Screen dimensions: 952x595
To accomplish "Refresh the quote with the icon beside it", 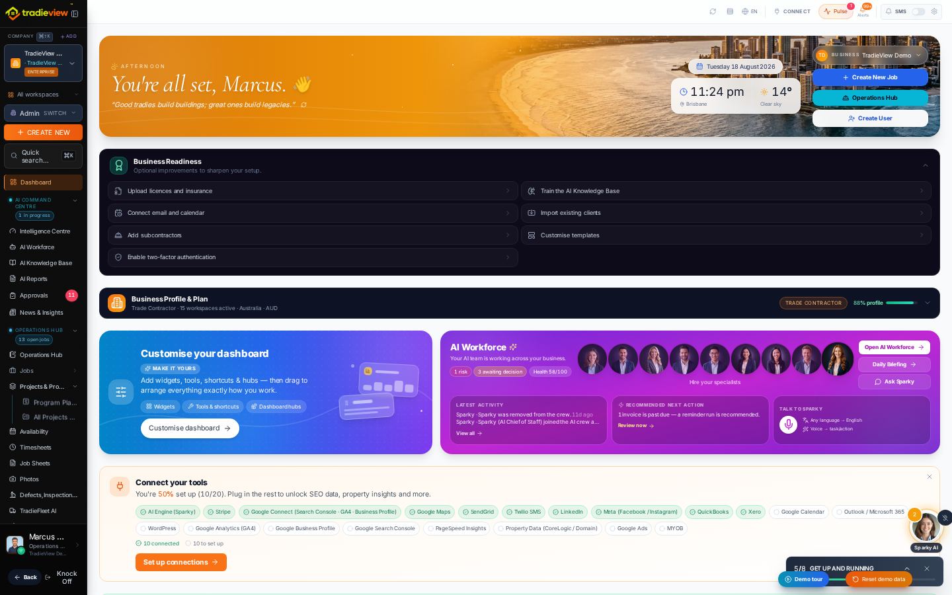I will pos(303,105).
